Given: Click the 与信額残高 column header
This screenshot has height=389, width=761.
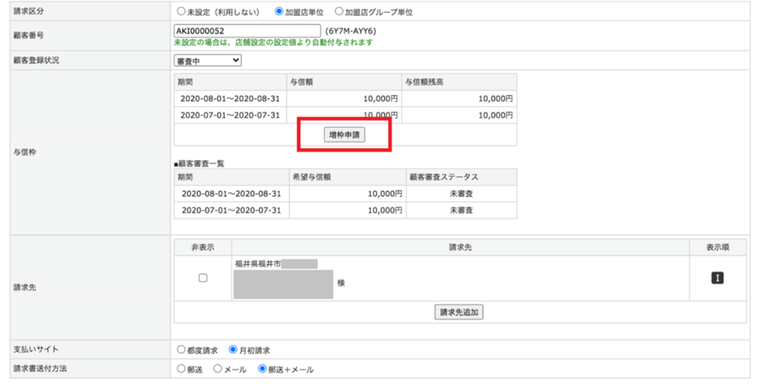Looking at the screenshot, I should (424, 82).
